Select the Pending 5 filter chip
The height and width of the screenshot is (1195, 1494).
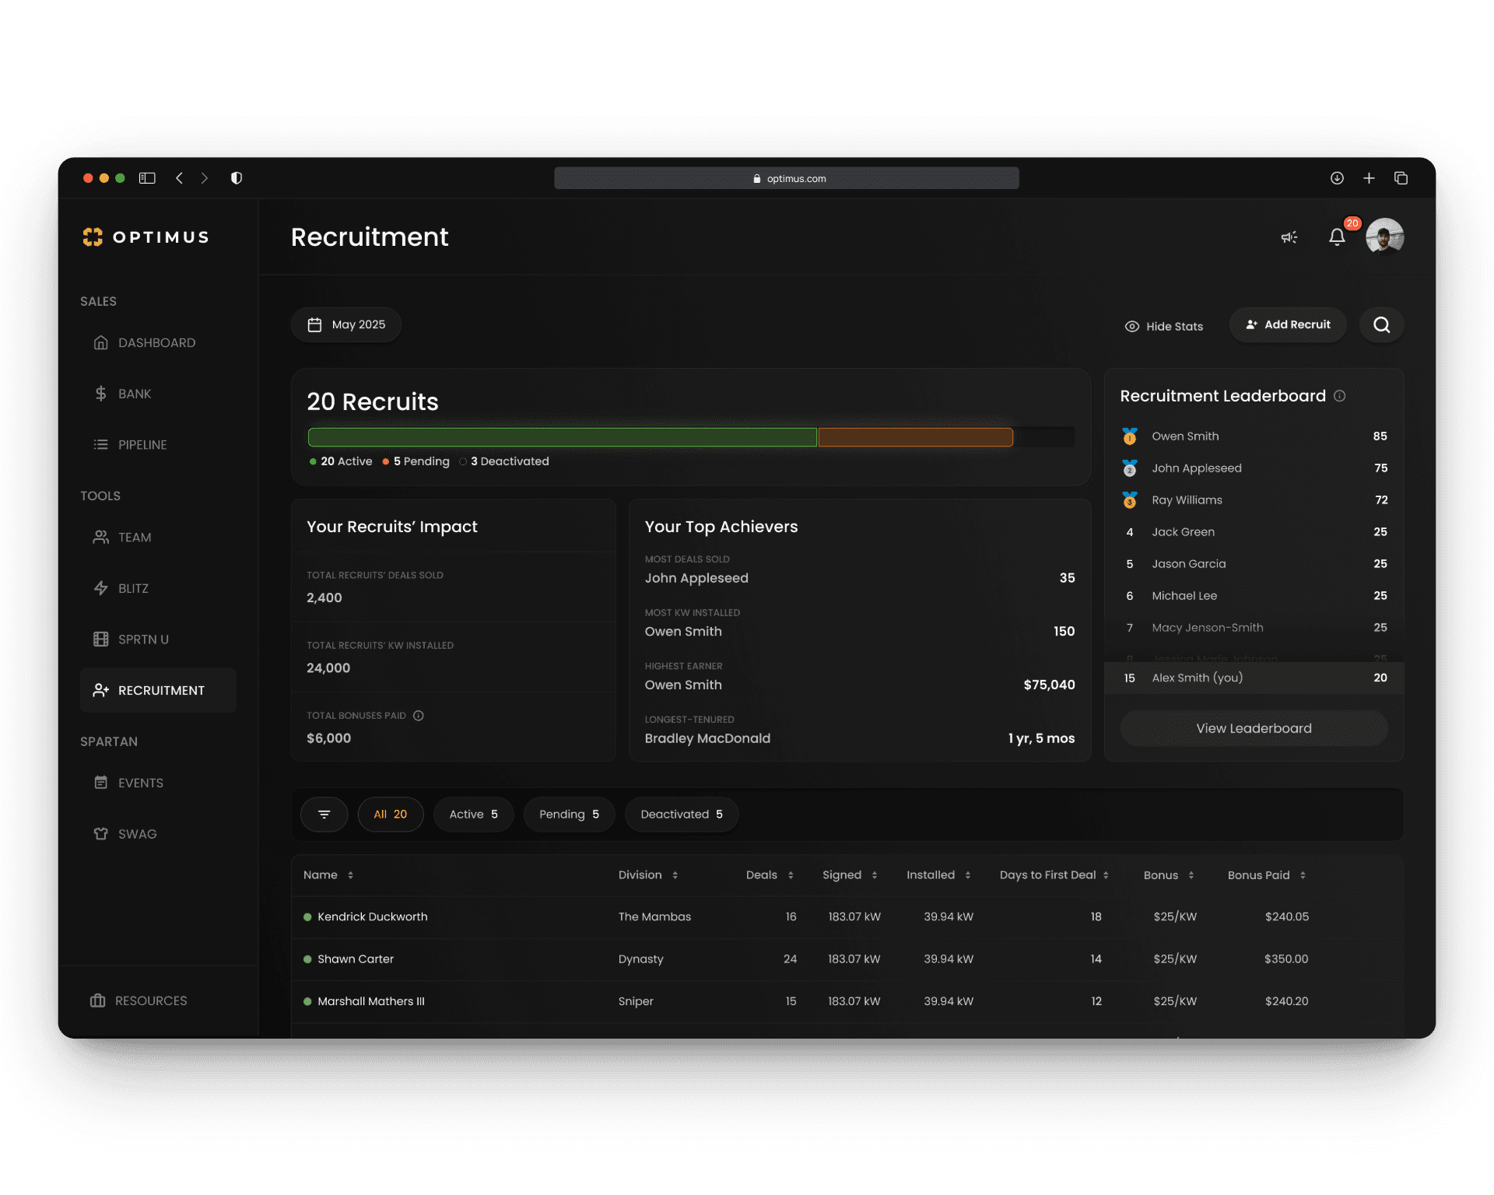[x=569, y=815]
